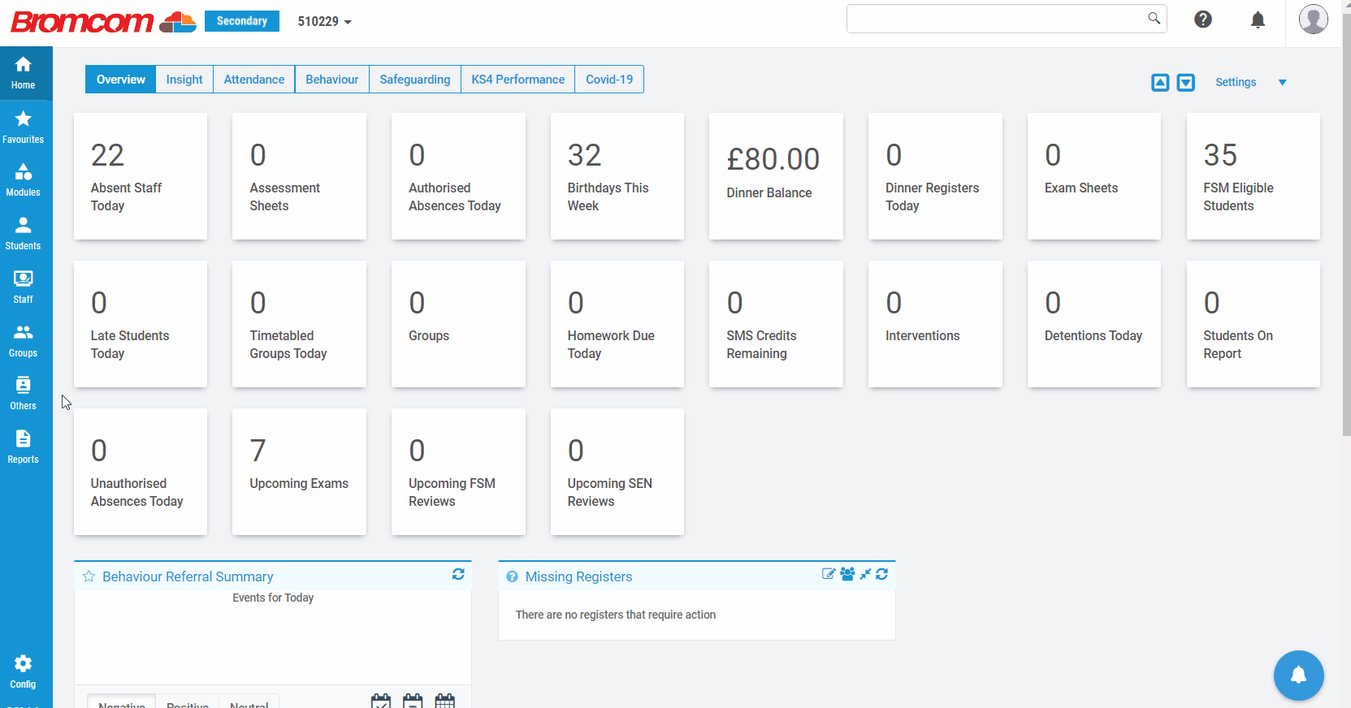Switch to the Attendance tab
The width and height of the screenshot is (1351, 708).
point(253,80)
